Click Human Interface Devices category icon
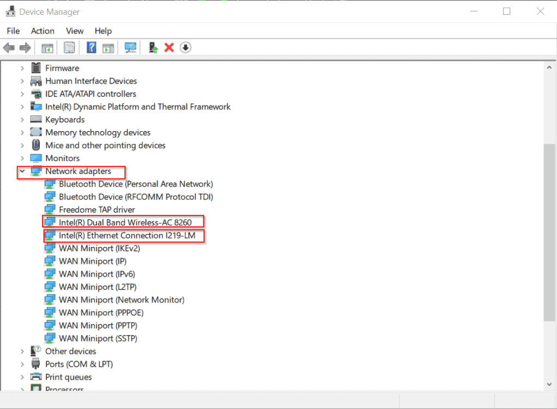 36,81
